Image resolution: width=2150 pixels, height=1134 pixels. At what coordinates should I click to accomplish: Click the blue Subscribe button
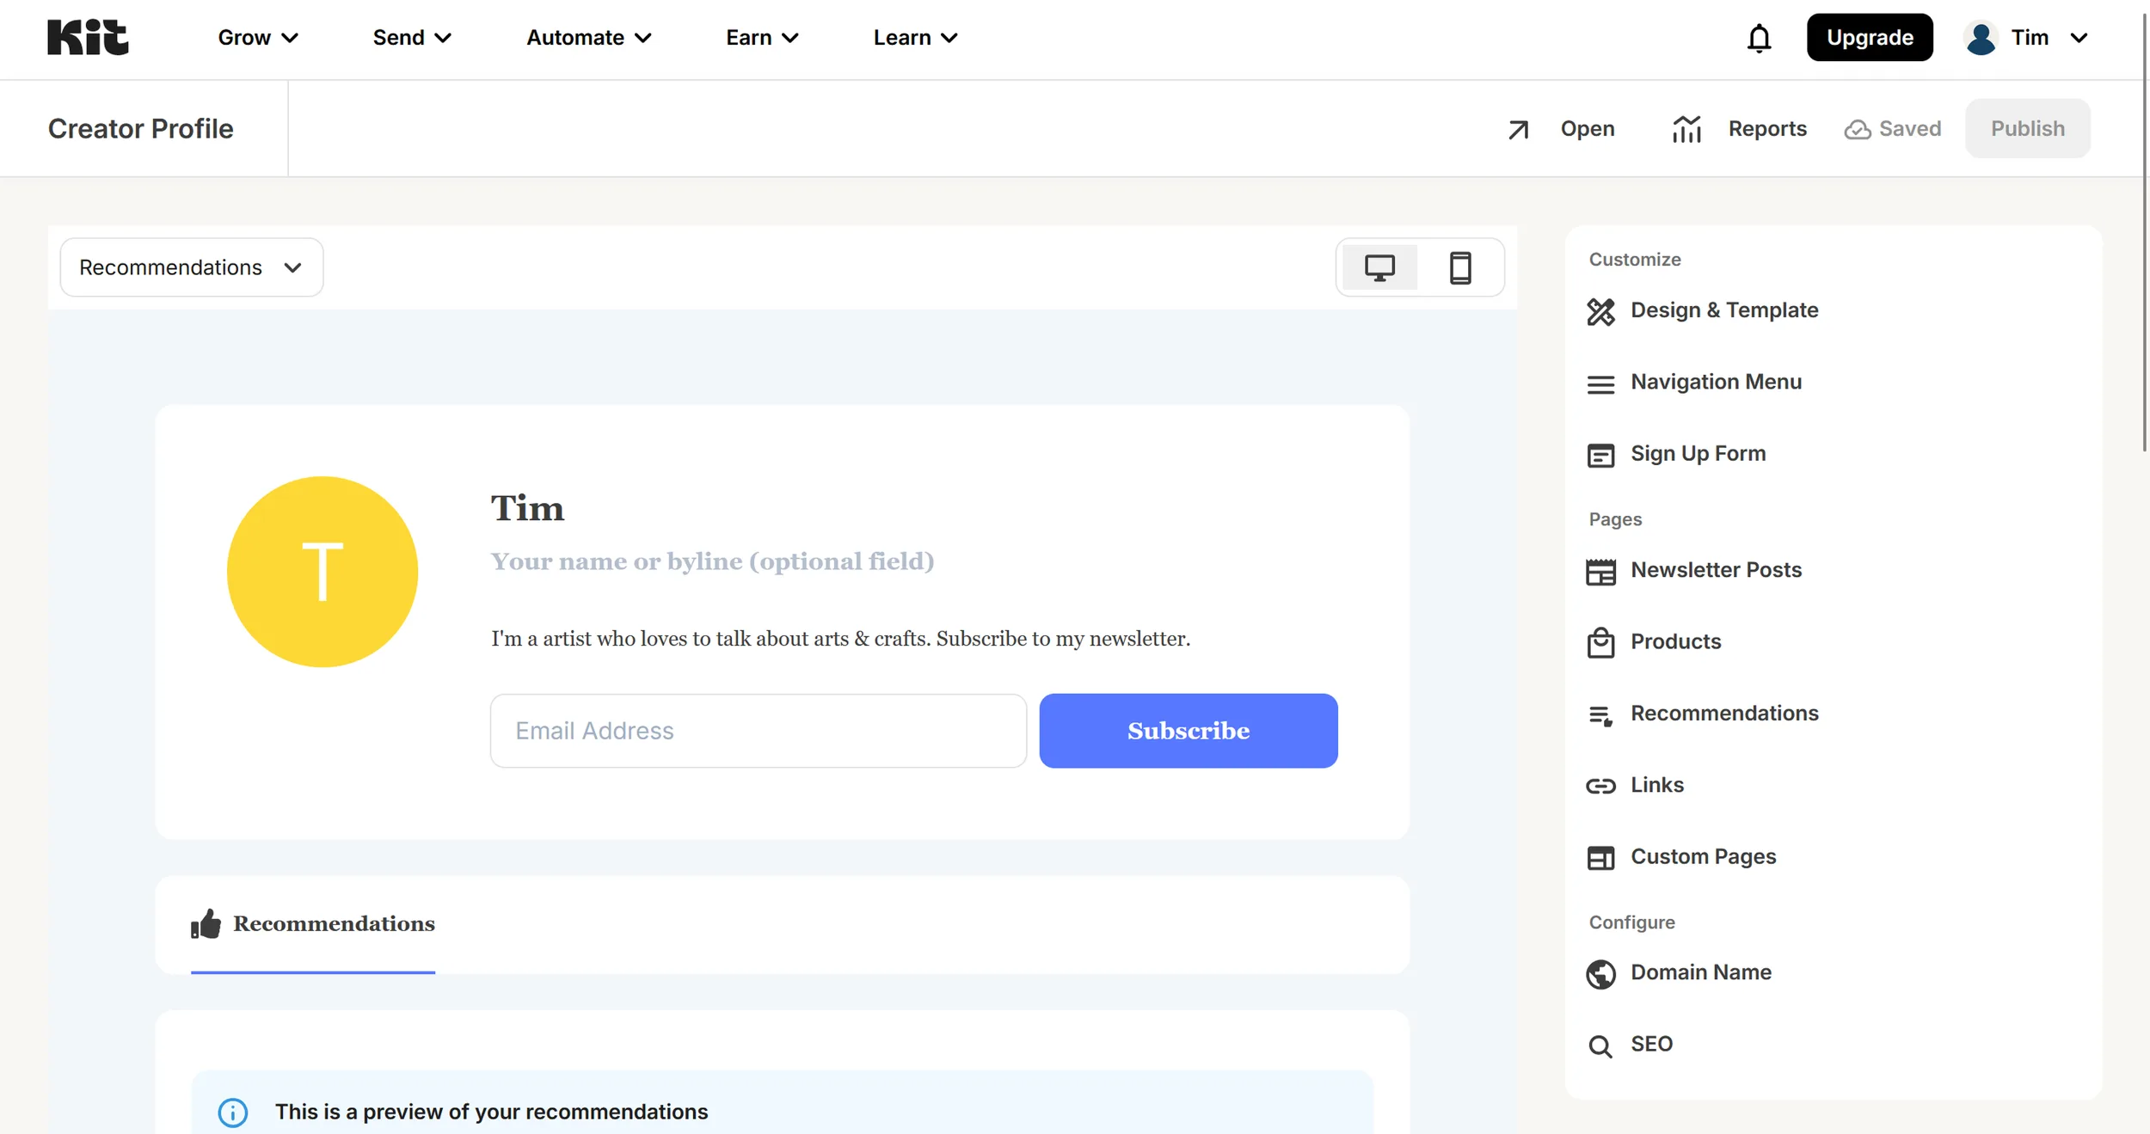pos(1188,730)
